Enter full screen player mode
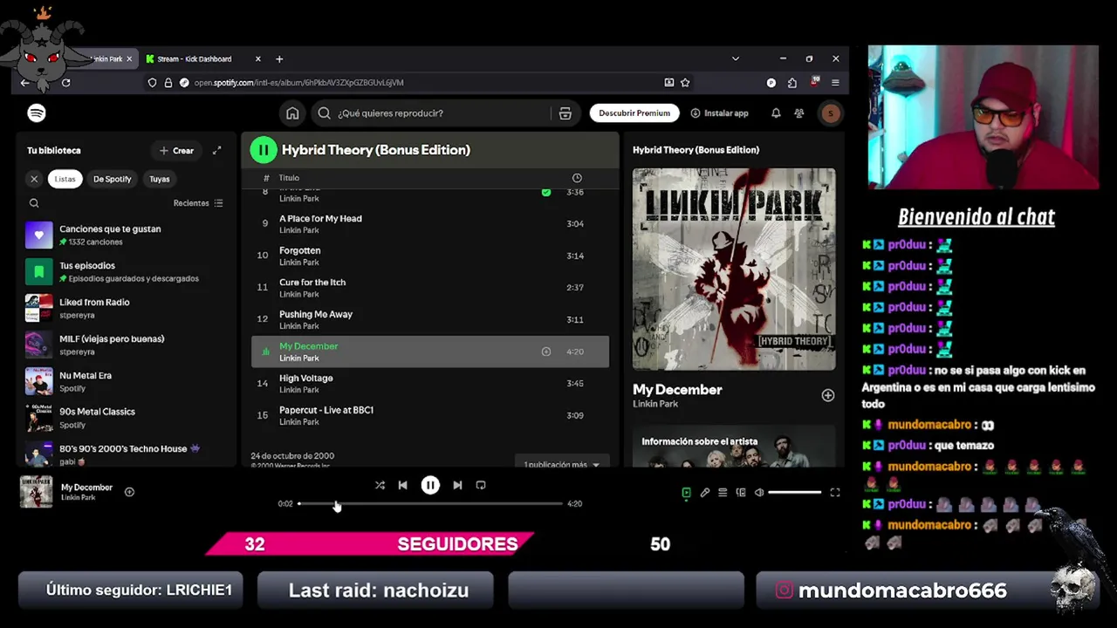Screen dimensions: 1117x628 [835, 493]
